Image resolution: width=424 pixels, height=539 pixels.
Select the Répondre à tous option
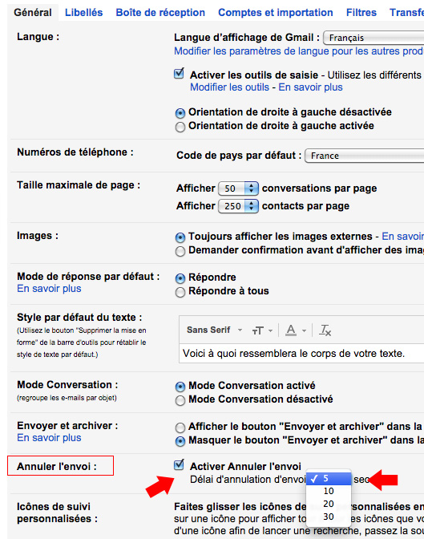click(180, 292)
